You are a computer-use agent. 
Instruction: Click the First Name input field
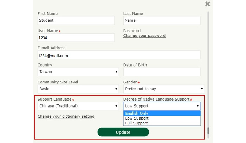[x=76, y=20]
